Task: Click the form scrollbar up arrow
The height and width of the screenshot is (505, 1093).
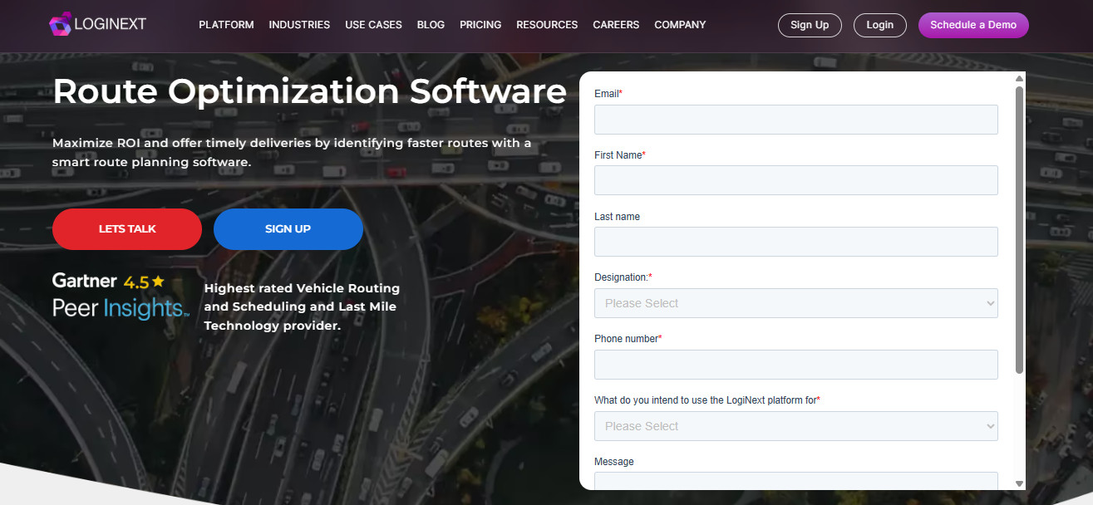Action: point(1019,79)
